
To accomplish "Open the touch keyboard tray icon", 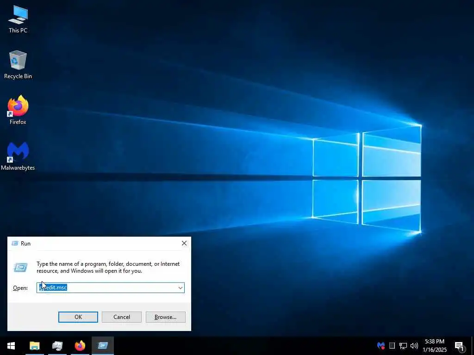I will (x=392, y=346).
